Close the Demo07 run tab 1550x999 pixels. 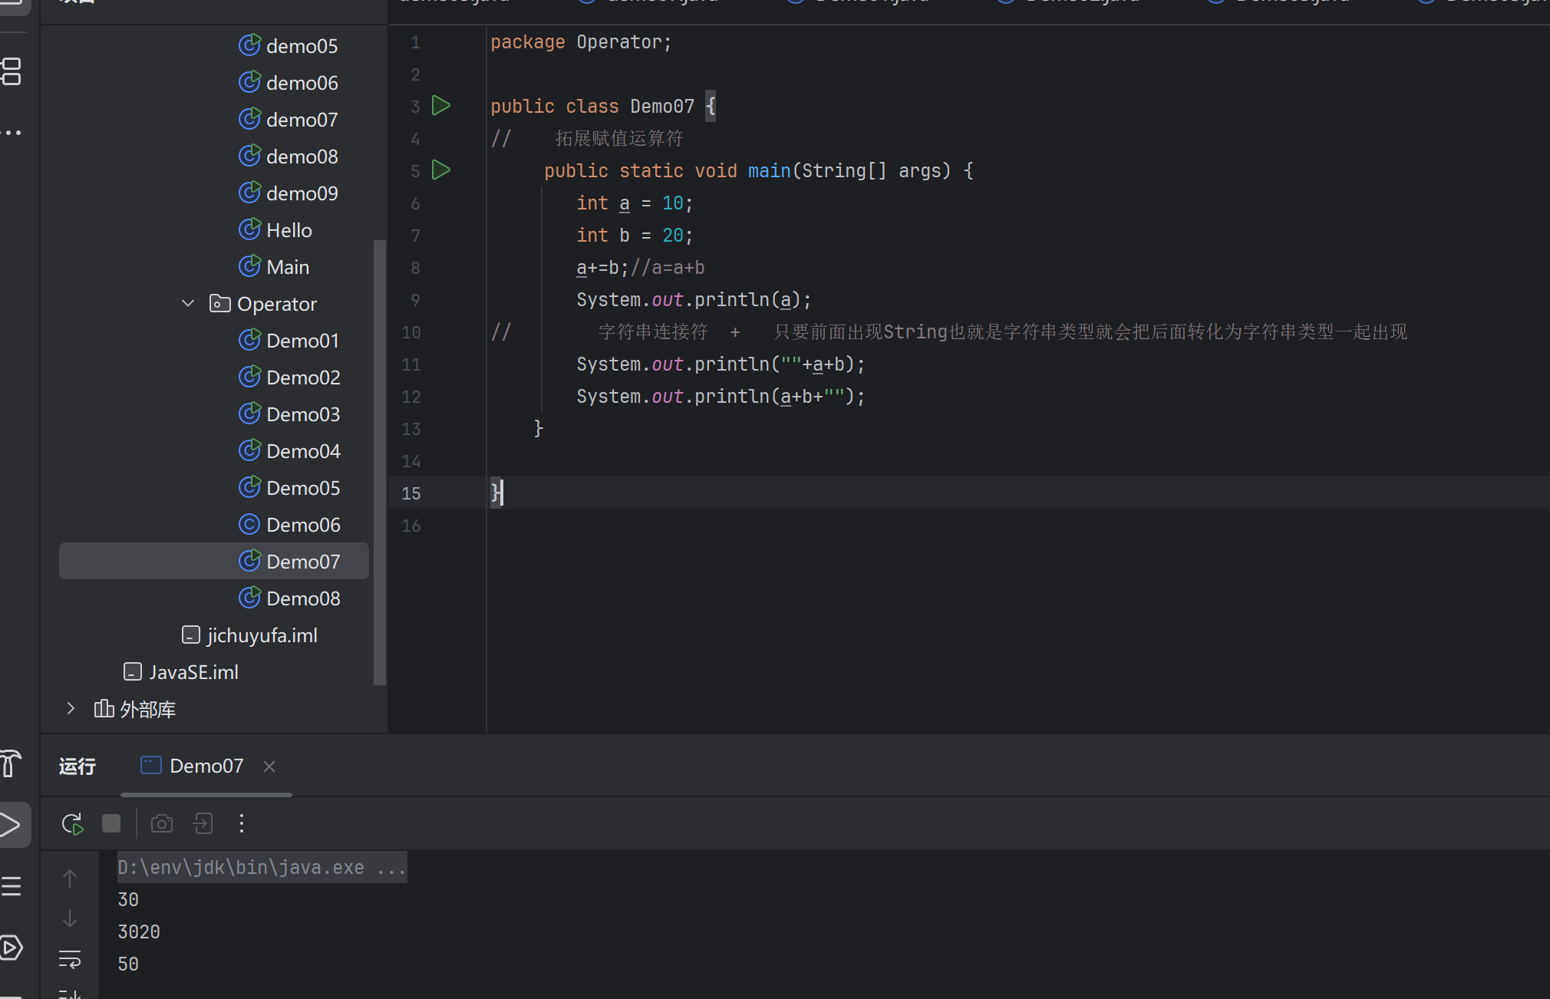tap(269, 767)
